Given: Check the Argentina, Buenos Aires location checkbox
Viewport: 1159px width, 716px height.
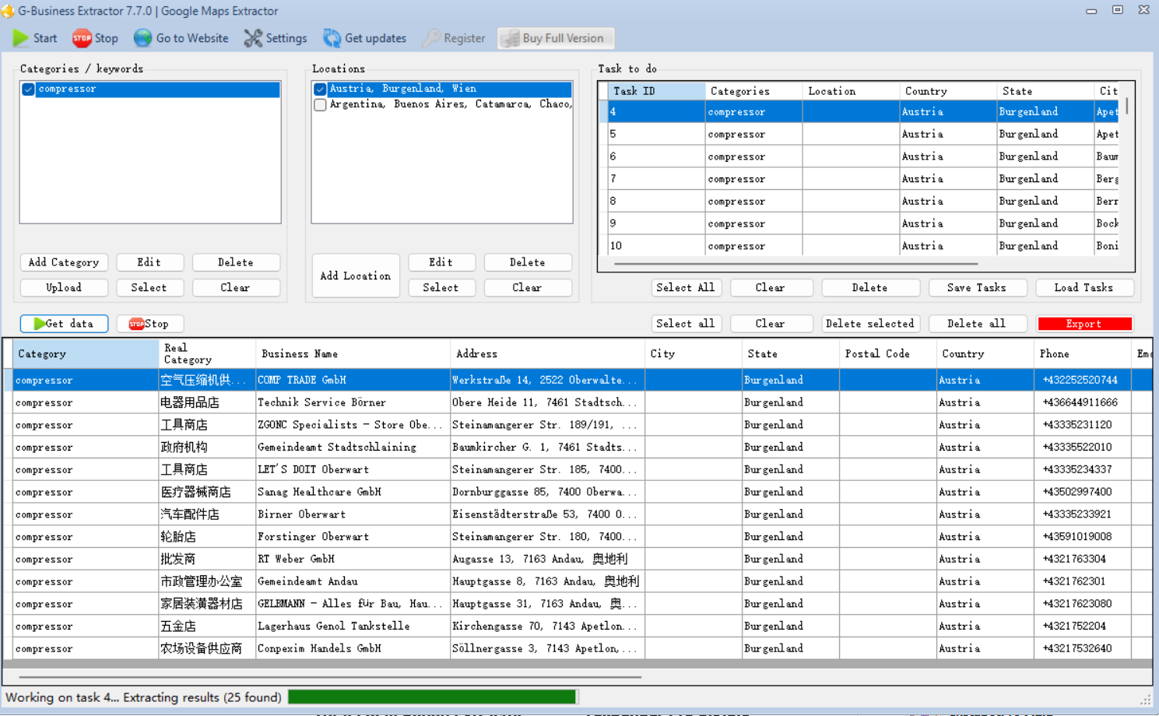Looking at the screenshot, I should tap(320, 104).
